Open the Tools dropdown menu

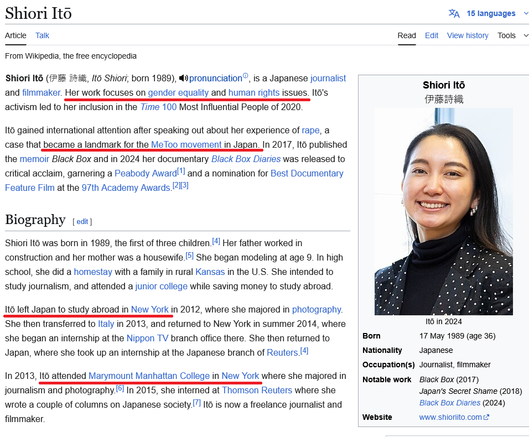[x=513, y=35]
